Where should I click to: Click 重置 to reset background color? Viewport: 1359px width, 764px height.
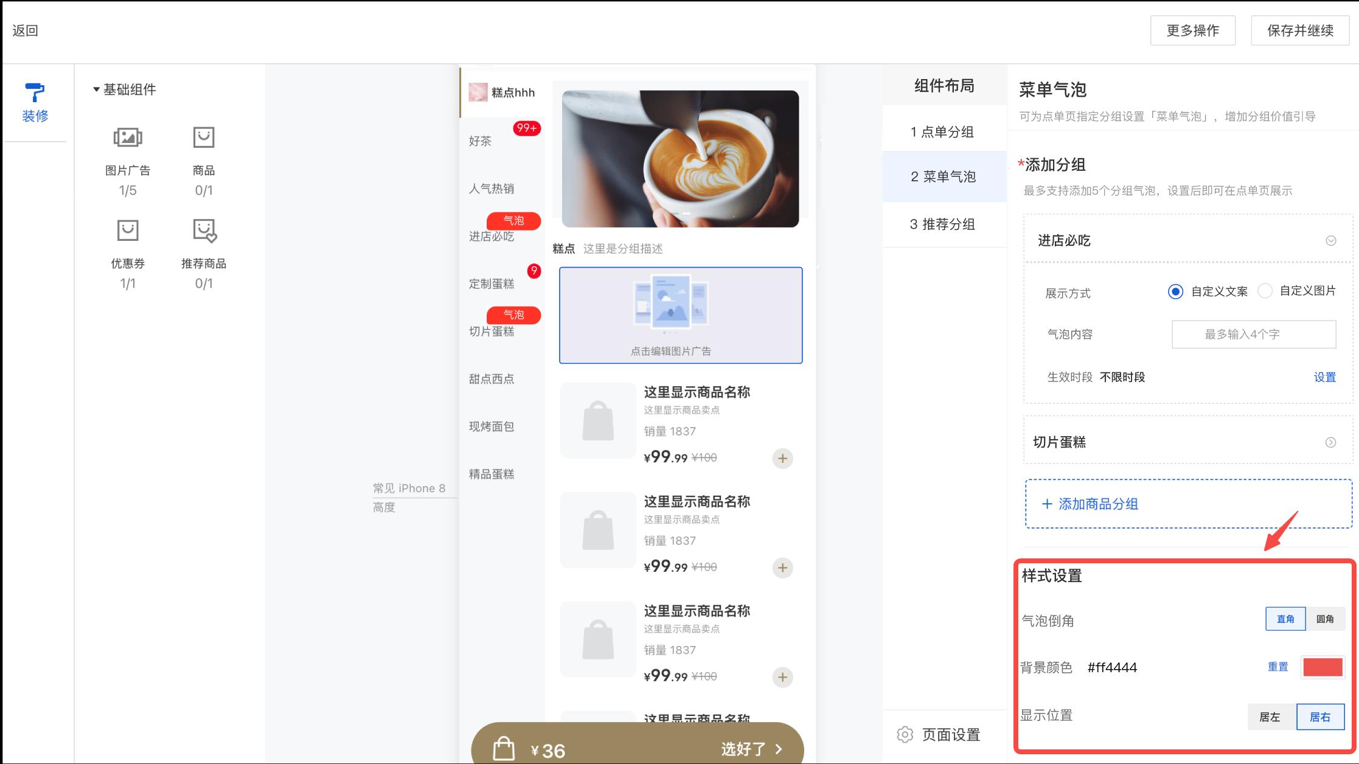point(1278,667)
